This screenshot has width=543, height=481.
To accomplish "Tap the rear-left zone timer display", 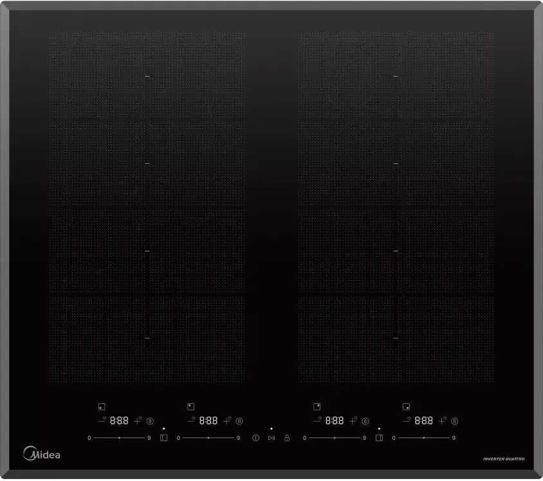I will [x=208, y=421].
